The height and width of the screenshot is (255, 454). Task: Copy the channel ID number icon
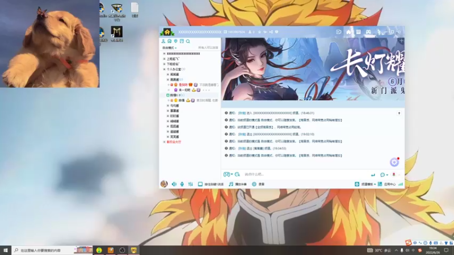click(225, 32)
